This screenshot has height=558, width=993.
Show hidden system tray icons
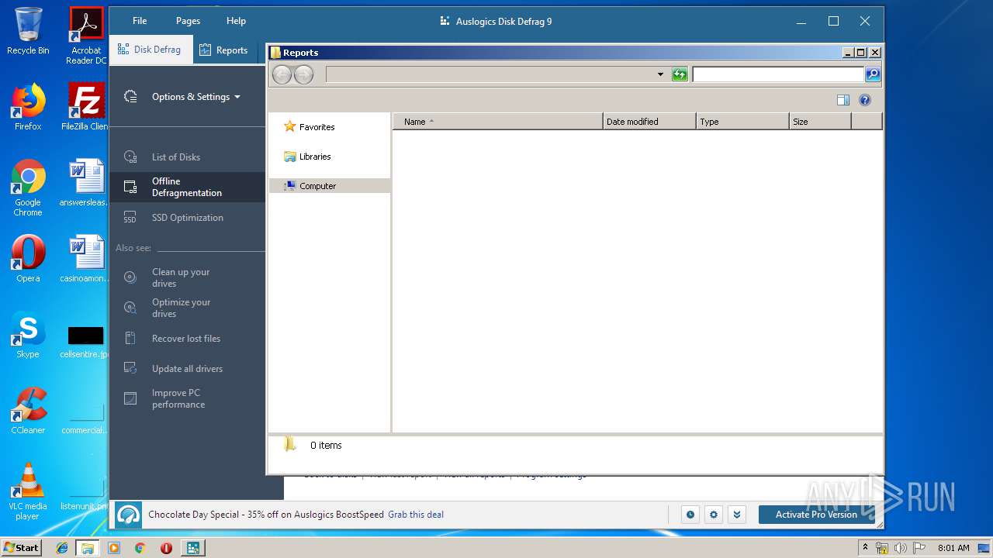coord(865,548)
